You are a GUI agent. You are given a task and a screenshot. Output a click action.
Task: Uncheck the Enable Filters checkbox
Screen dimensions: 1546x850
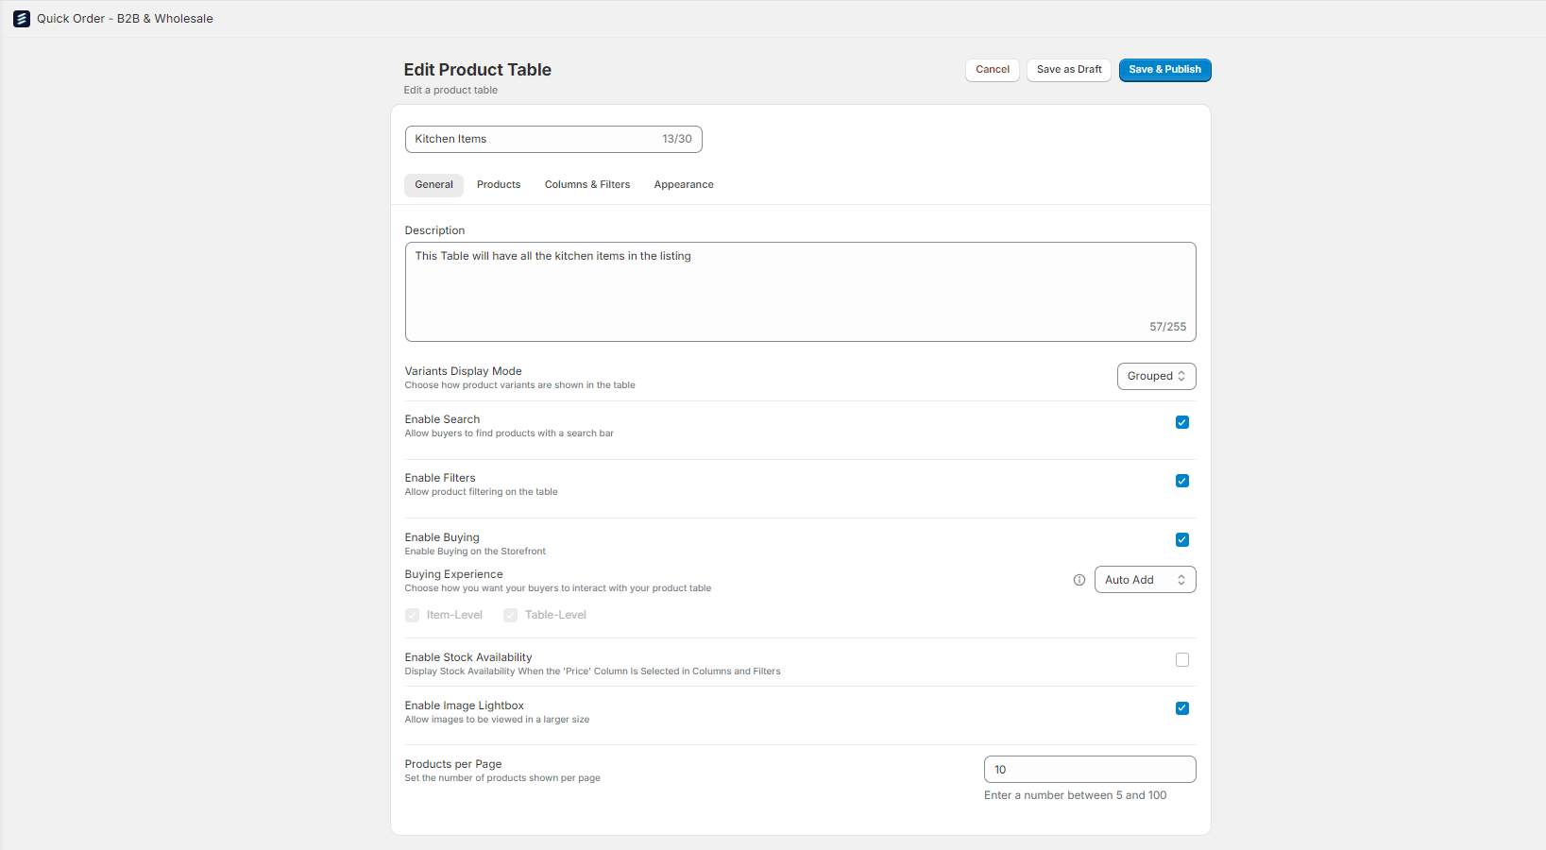1182,481
